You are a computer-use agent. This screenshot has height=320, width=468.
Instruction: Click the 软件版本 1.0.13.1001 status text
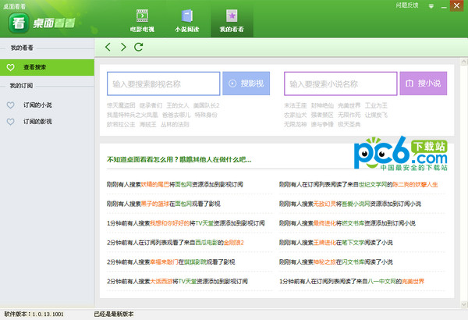[x=34, y=314]
